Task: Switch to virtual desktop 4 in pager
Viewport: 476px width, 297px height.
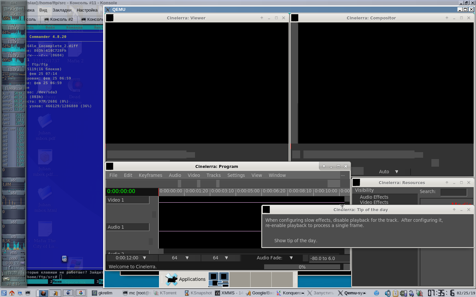Action: point(81,293)
